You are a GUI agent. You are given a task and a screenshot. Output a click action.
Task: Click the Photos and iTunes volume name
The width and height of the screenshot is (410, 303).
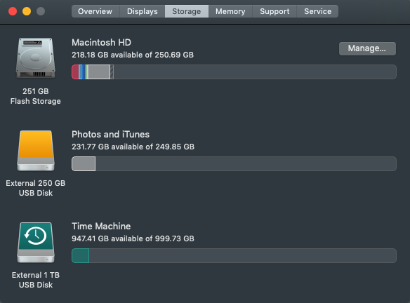pos(111,134)
